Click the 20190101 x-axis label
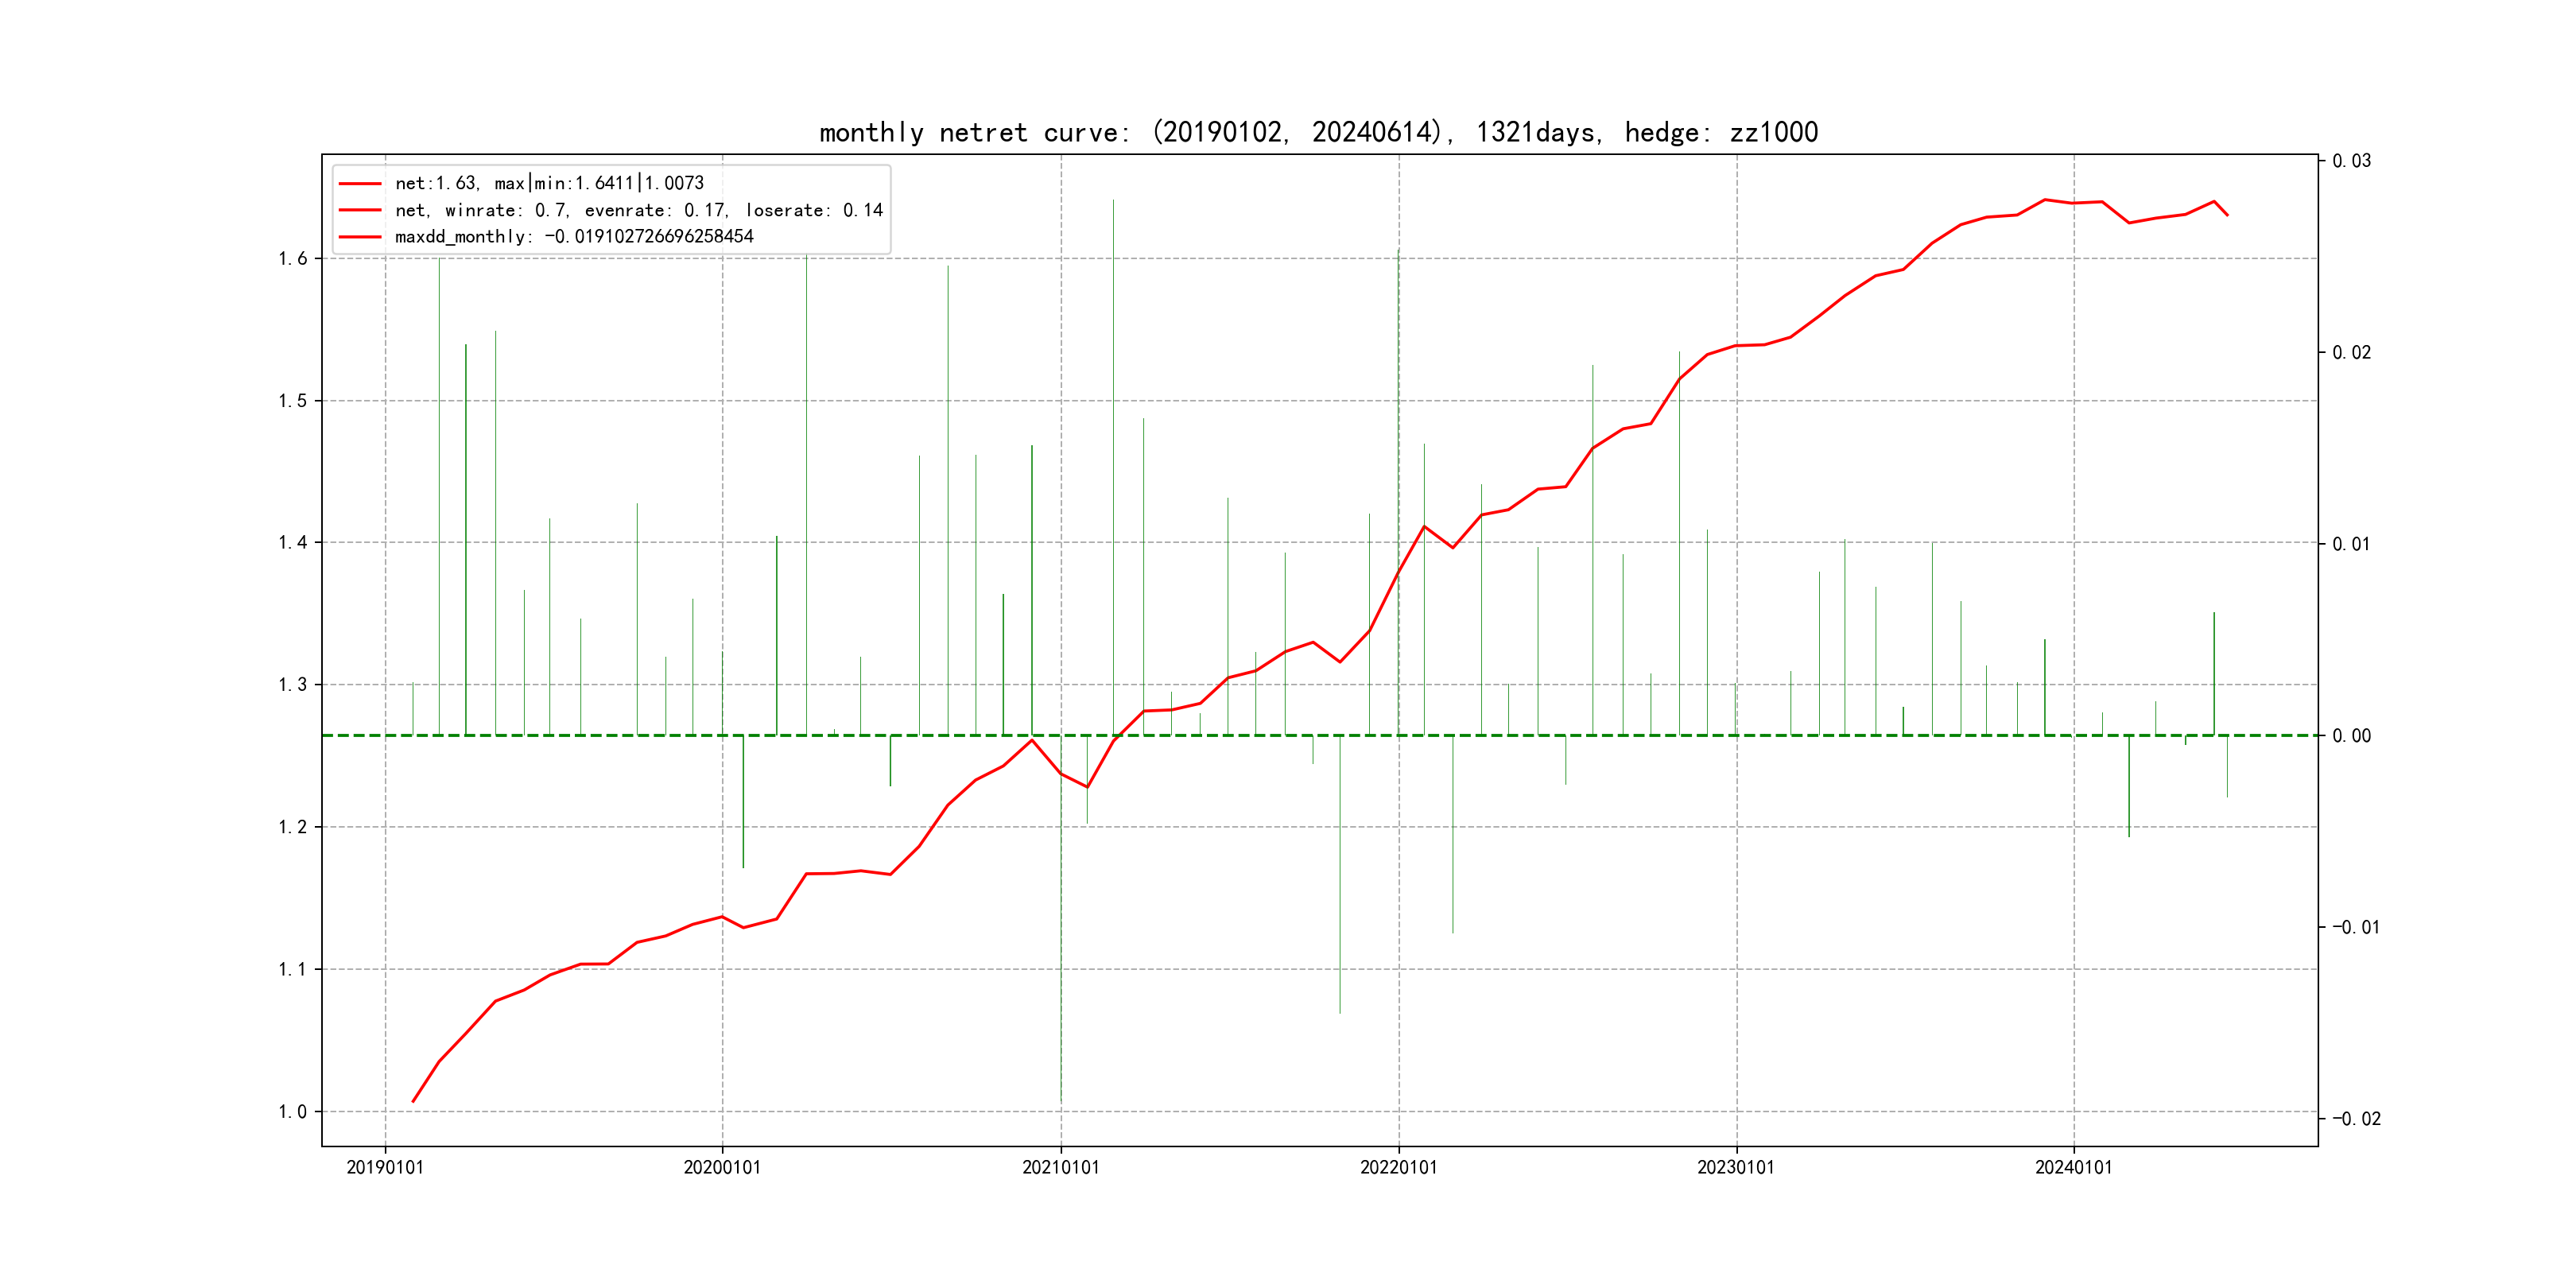Image resolution: width=2576 pixels, height=1288 pixels. [x=385, y=1167]
